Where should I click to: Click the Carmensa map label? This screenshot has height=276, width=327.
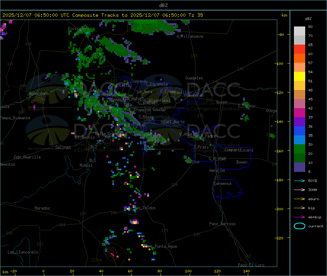222,184
